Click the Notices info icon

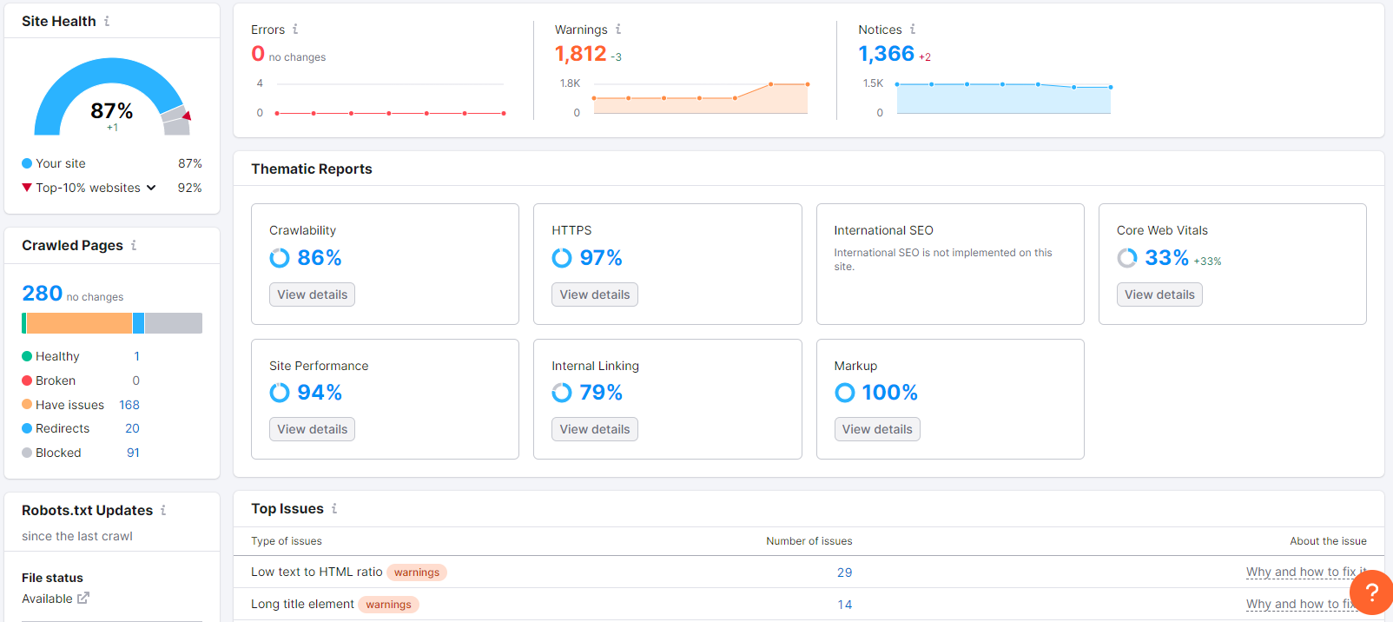click(x=913, y=30)
